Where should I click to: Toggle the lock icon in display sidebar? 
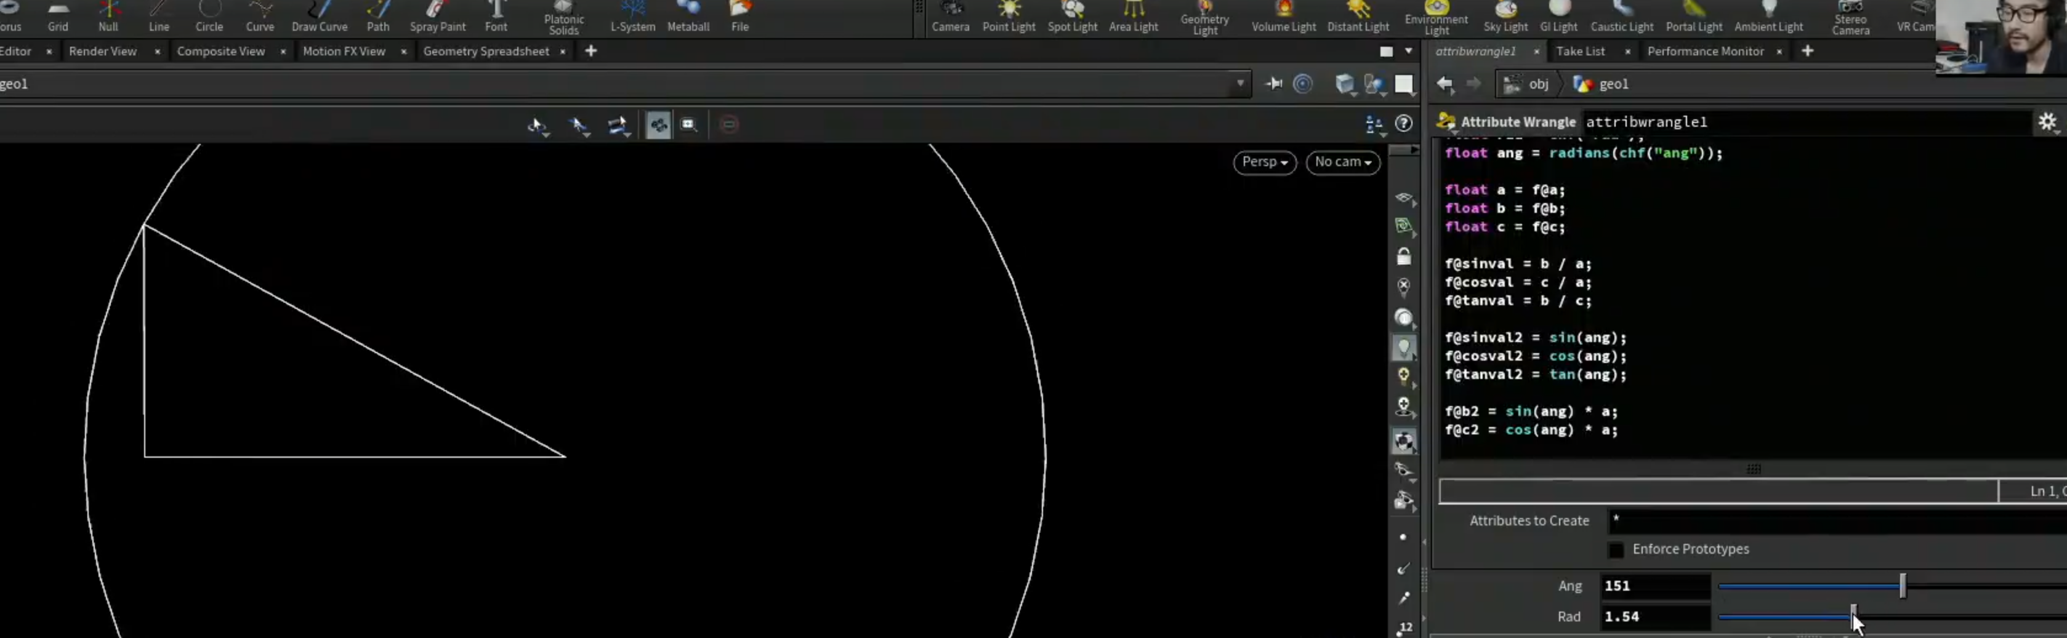pyautogui.click(x=1403, y=257)
